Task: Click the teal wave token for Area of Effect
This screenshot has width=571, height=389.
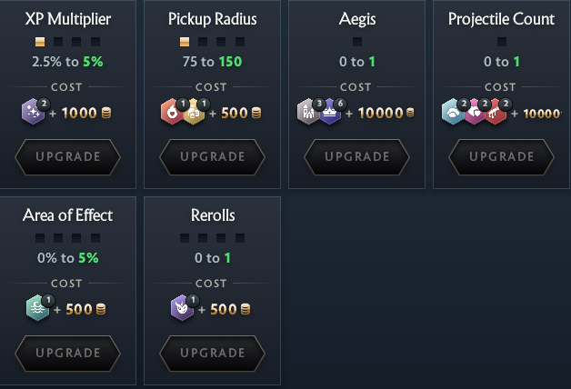Action: (36, 309)
